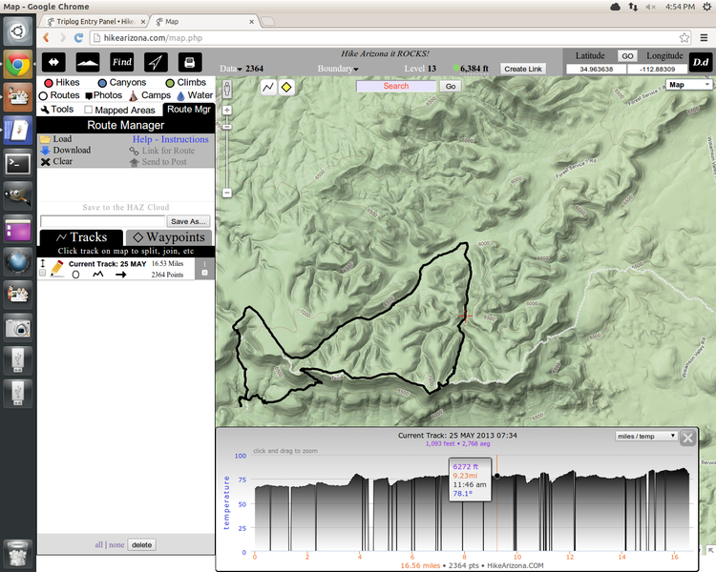Click the D.d coordinate format icon
Image resolution: width=716 pixels, height=572 pixels.
pyautogui.click(x=701, y=63)
